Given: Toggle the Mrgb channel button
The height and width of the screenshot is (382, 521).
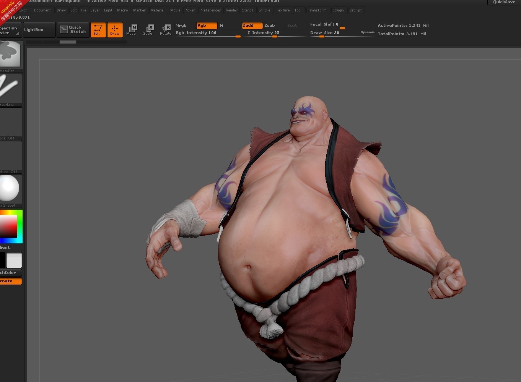Looking at the screenshot, I should click(184, 26).
